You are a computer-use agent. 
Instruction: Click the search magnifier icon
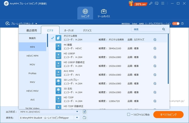(163, 29)
